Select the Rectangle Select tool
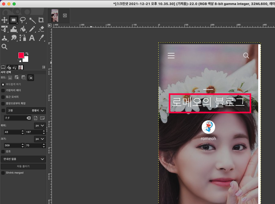 (14, 20)
